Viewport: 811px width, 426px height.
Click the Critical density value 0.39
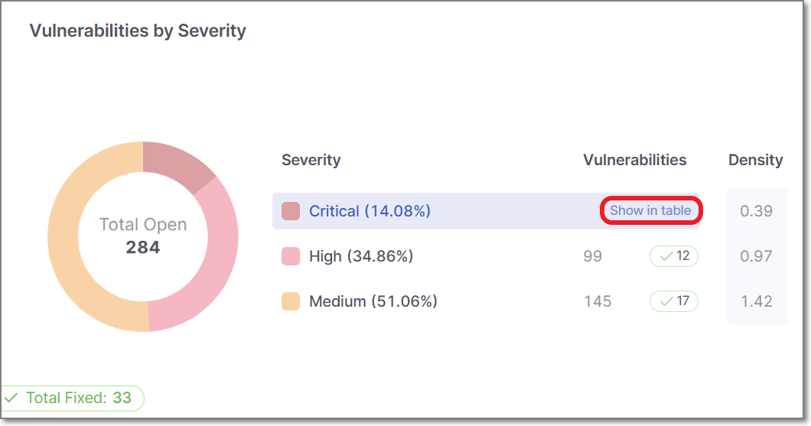[756, 211]
